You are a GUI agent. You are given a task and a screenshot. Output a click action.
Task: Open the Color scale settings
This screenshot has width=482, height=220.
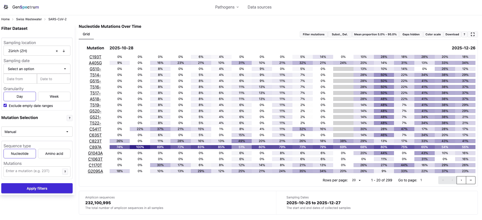pos(433,34)
